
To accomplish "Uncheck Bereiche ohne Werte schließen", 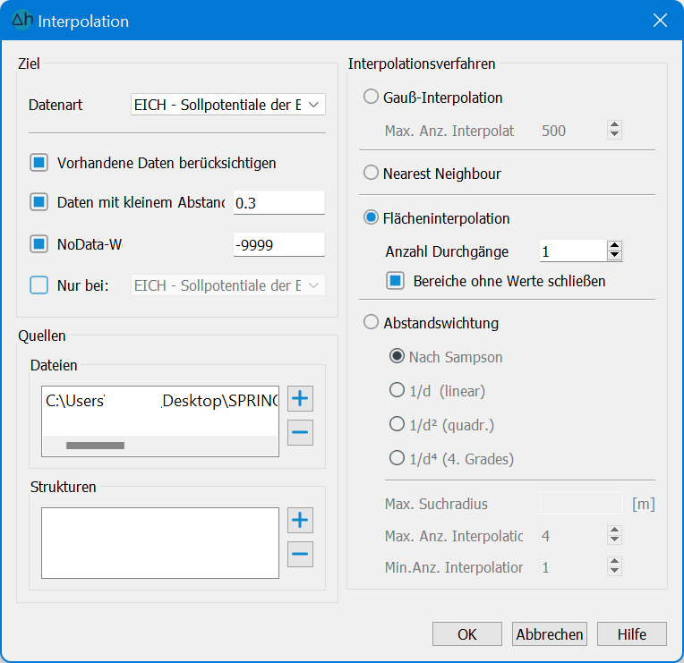I will [396, 281].
